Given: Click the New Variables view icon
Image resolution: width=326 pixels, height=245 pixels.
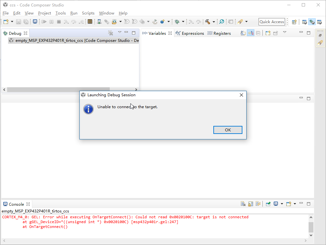Looking at the screenshot, I should (268, 33).
